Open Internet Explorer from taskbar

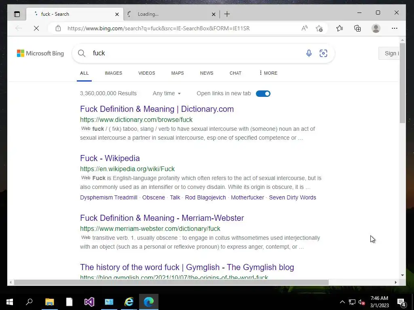pyautogui.click(x=129, y=302)
